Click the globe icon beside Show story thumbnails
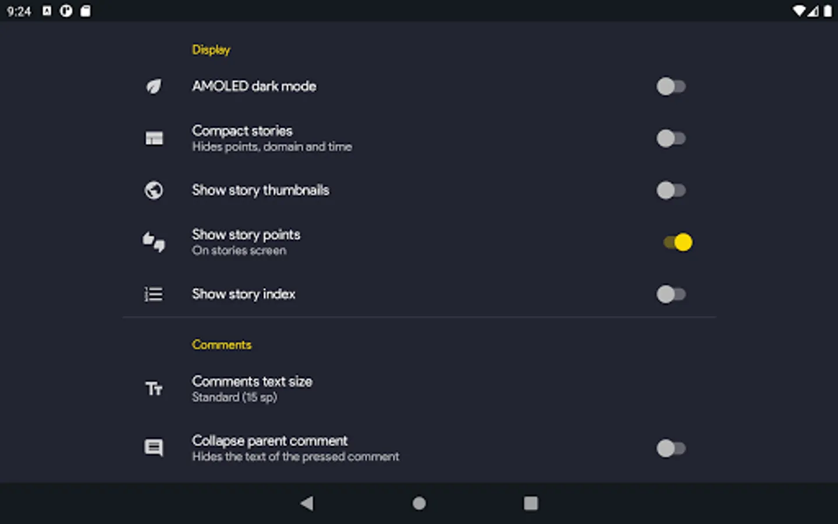 tap(154, 190)
